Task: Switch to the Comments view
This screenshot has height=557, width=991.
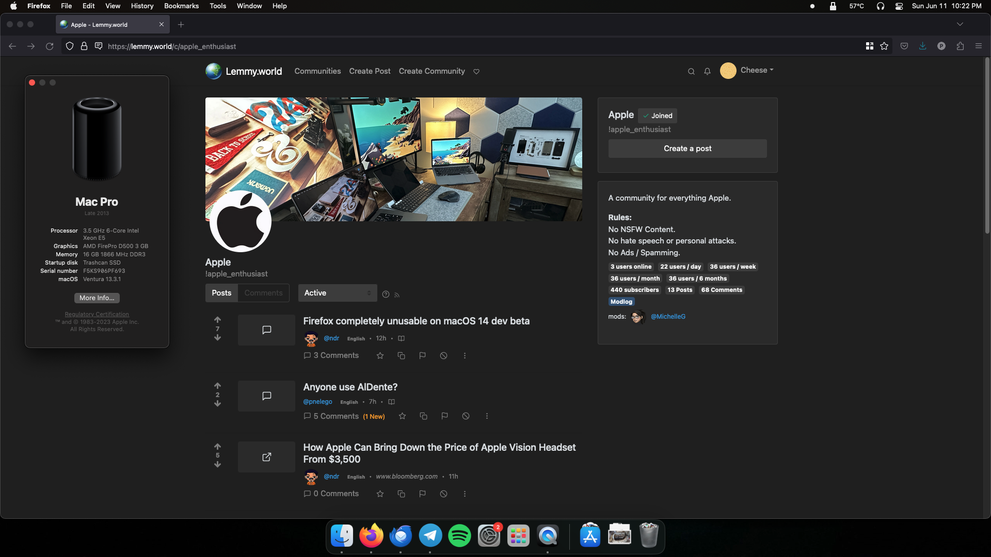Action: (263, 293)
